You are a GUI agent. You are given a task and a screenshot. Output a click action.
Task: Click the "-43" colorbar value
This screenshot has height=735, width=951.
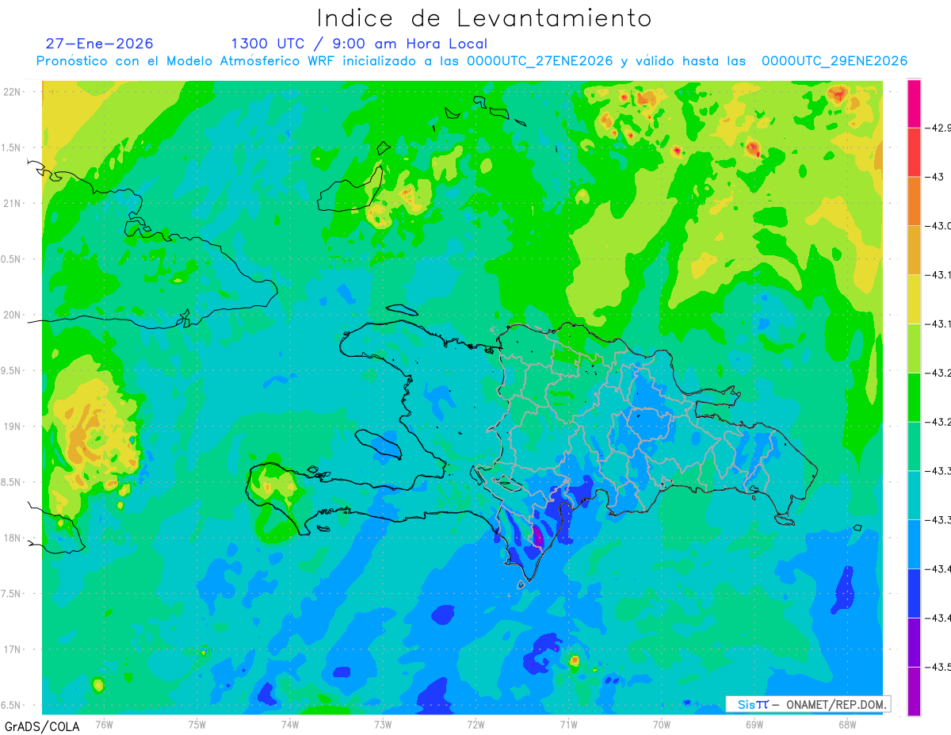click(934, 177)
